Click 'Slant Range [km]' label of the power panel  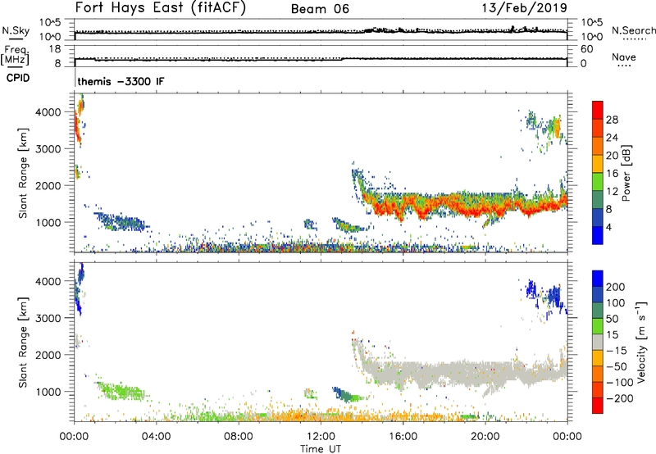pos(23,173)
